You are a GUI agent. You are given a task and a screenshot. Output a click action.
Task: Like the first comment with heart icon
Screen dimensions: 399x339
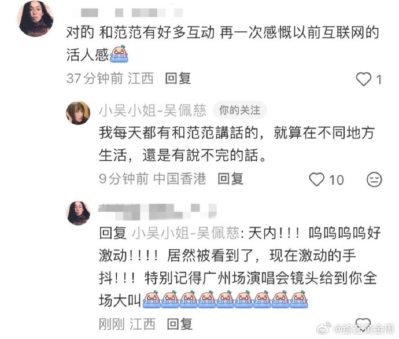click(363, 79)
